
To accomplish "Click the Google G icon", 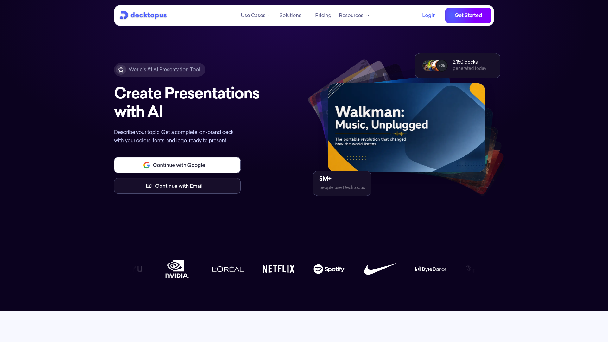I will (147, 165).
